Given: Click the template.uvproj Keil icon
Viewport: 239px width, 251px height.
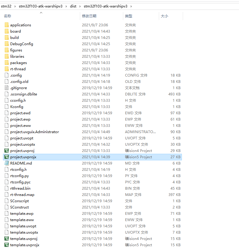Looking at the screenshot, I should (7, 238).
